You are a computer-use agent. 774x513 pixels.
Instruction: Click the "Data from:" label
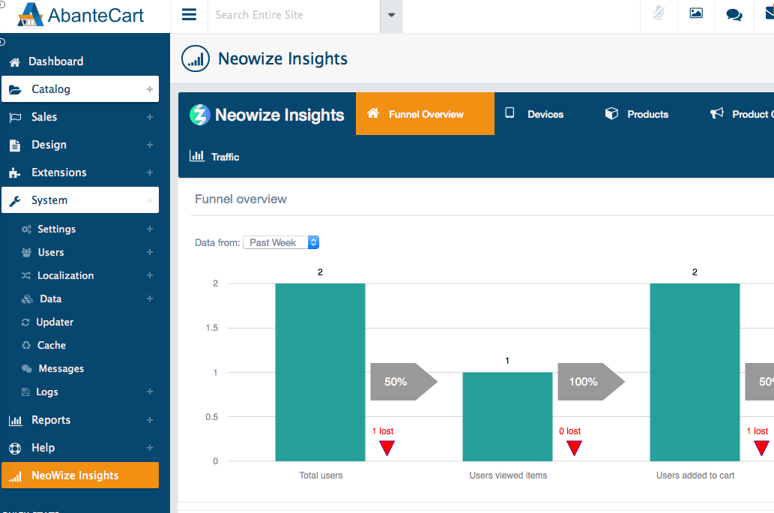(217, 243)
